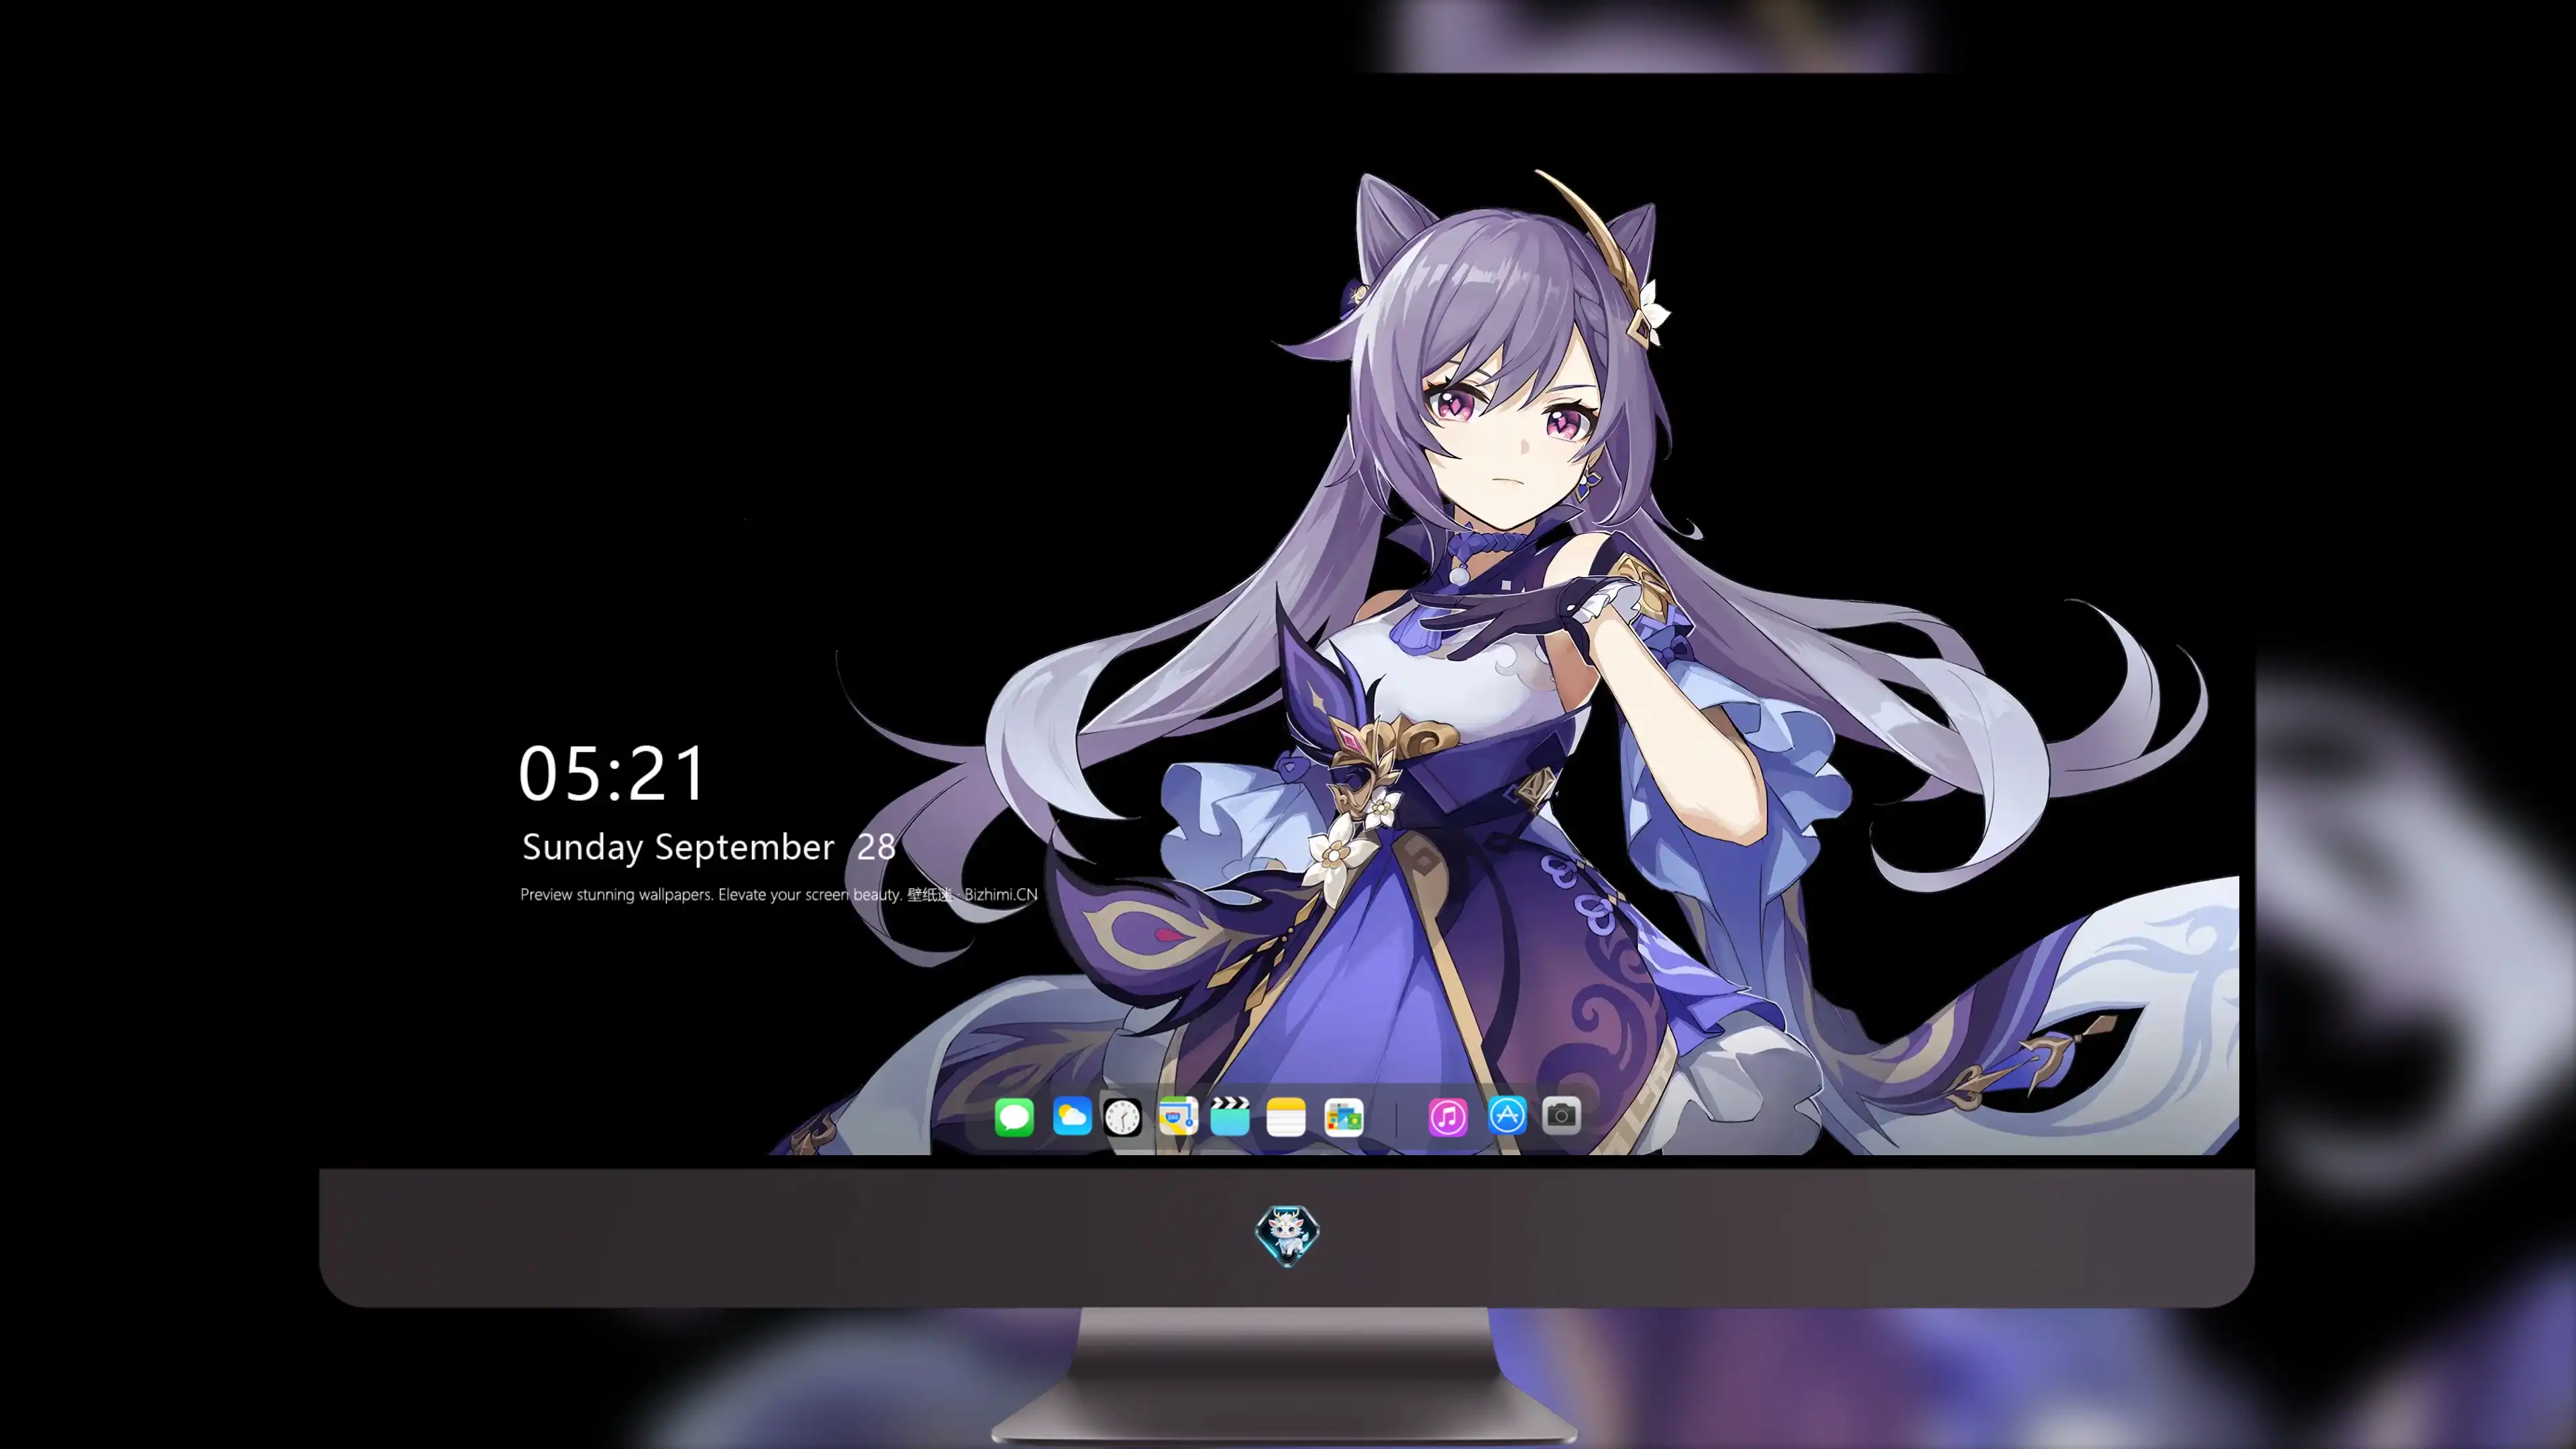Open the yellow Notes app in the dock
Viewport: 2576px width, 1449px height.
click(1286, 1116)
